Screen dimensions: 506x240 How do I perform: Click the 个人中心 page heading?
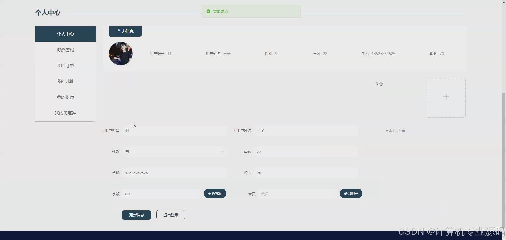coord(48,13)
